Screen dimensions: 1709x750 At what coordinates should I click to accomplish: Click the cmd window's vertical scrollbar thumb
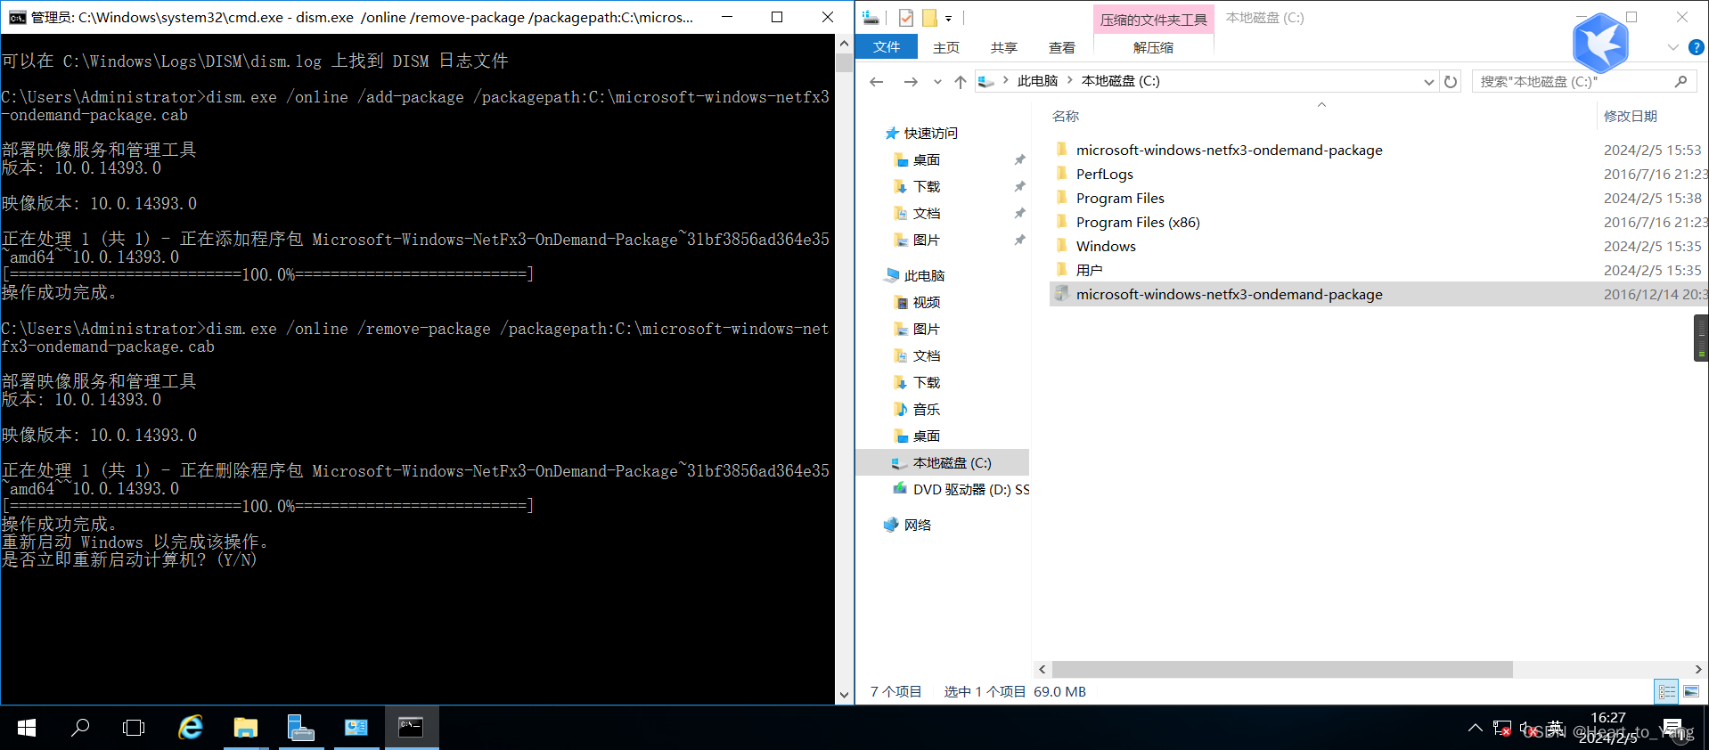(x=844, y=63)
